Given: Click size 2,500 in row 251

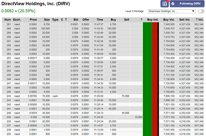Looking at the screenshot, I should [47, 67].
